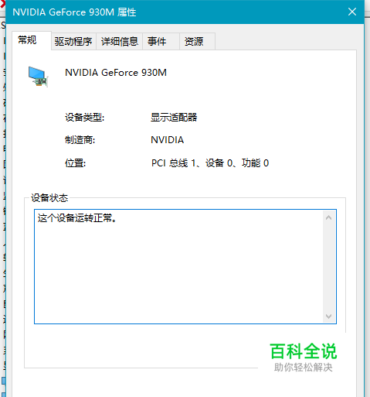Image resolution: width=370 pixels, height=397 pixels.
Task: Open the 驱动程序 tab
Action: click(73, 41)
